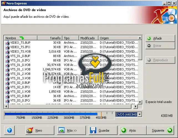
Task: Sort the list by the Origen column header
Action: point(118,38)
